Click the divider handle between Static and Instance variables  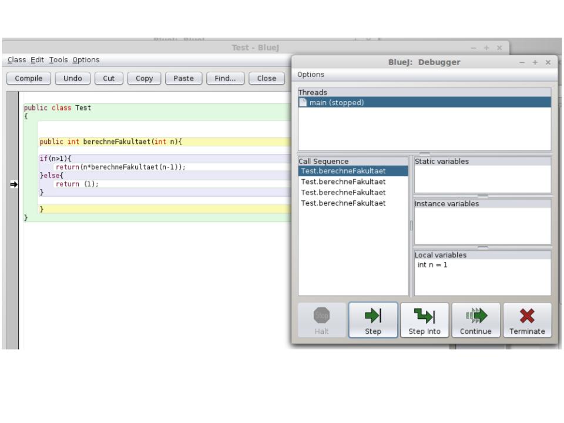coord(482,196)
